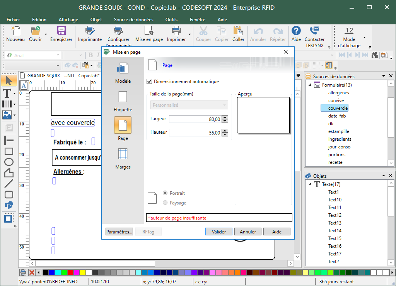Open Mode d'affichage dropdown arrow
This screenshot has width=396, height=286.
click(364, 37)
